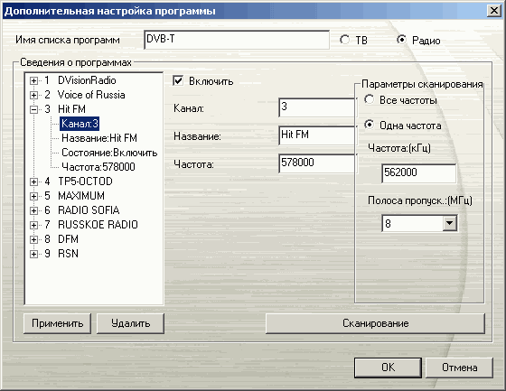Select the ТВ radio button
Viewport: 506px width, 391px height.
(344, 40)
